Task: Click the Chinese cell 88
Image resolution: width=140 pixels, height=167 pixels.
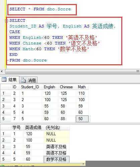Action: click(x=67, y=119)
